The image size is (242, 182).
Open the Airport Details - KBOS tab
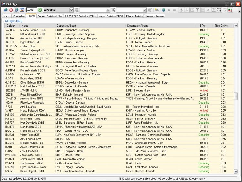[x=111, y=16]
